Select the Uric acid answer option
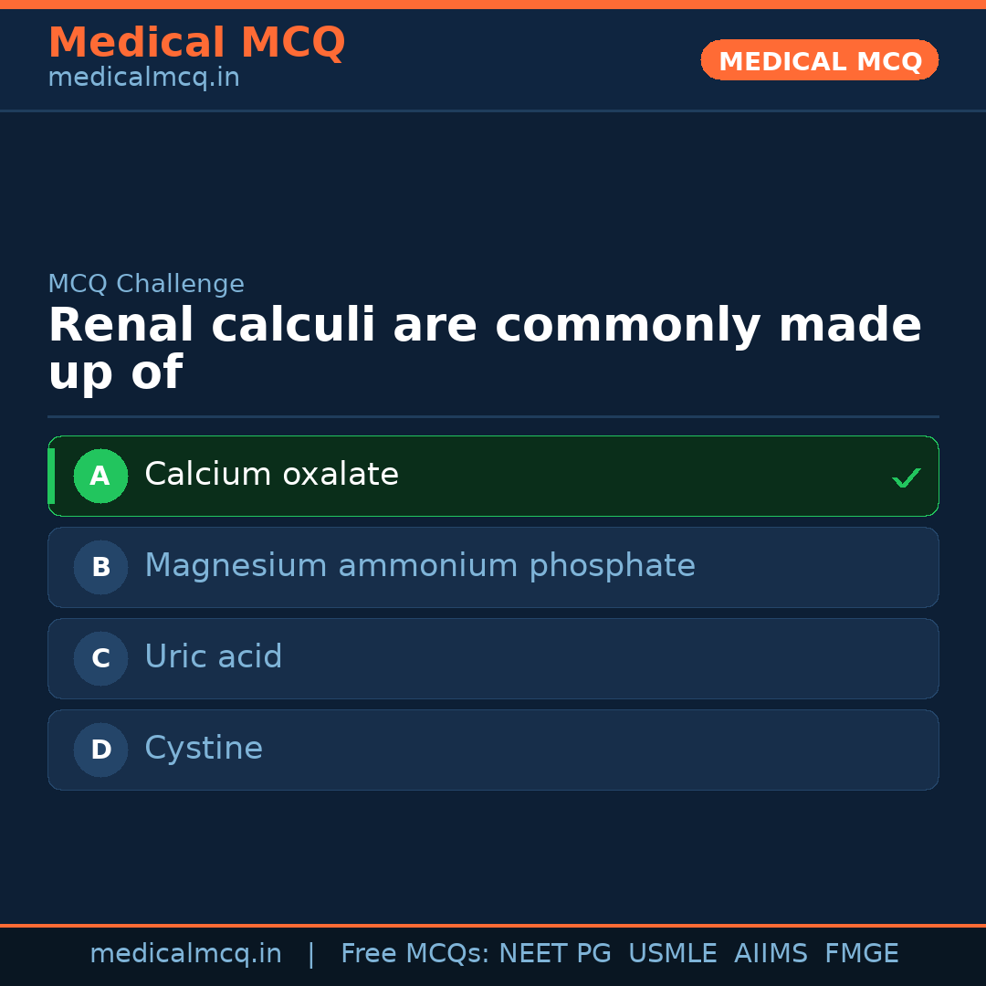 tap(493, 658)
